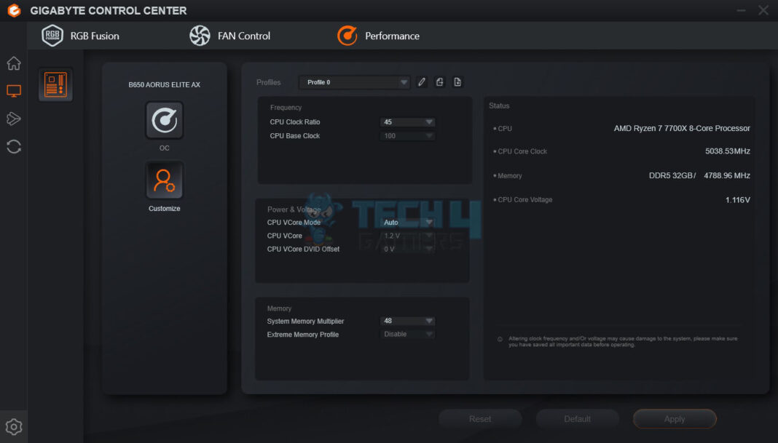Image resolution: width=778 pixels, height=443 pixels.
Task: Open the System Memory Multiplier dropdown
Action: (x=408, y=321)
